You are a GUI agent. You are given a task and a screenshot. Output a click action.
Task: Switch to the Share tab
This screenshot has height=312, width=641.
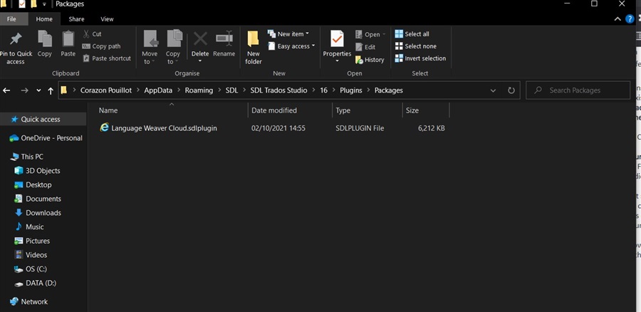(x=76, y=19)
